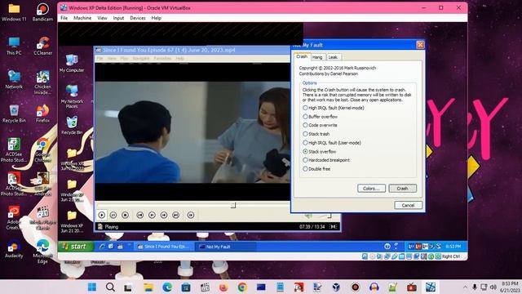Switch to the Crash tab
The width and height of the screenshot is (522, 294).
[x=302, y=56]
